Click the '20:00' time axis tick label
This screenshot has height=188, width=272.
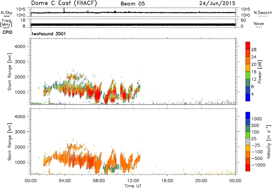click(x=201, y=181)
